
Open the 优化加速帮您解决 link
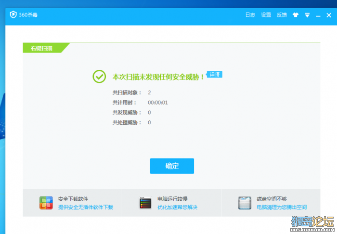177,207
